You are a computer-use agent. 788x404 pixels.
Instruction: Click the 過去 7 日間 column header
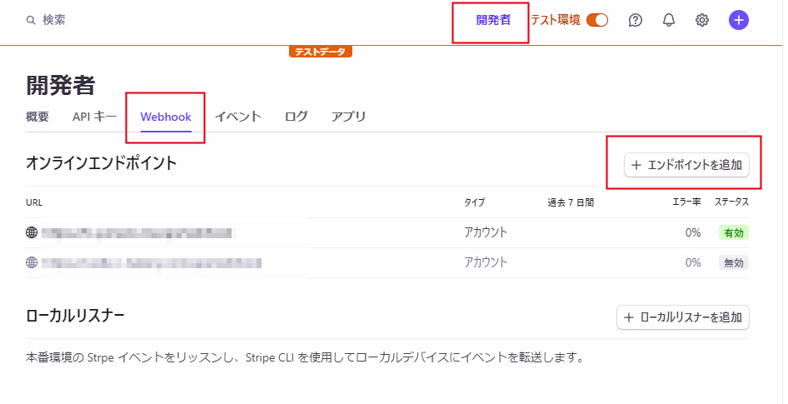point(571,202)
